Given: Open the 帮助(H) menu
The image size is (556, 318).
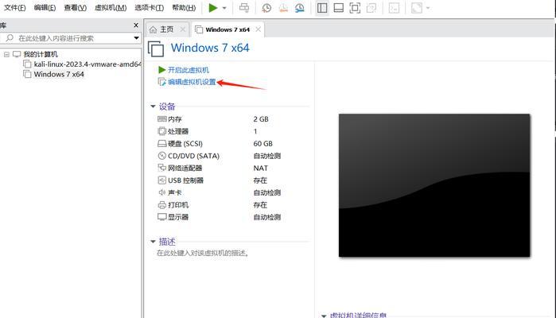Looking at the screenshot, I should 184,8.
